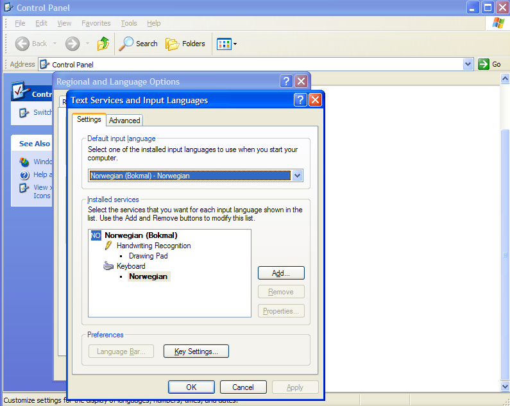Click the Control Panel sidebar header icon

click(x=20, y=91)
